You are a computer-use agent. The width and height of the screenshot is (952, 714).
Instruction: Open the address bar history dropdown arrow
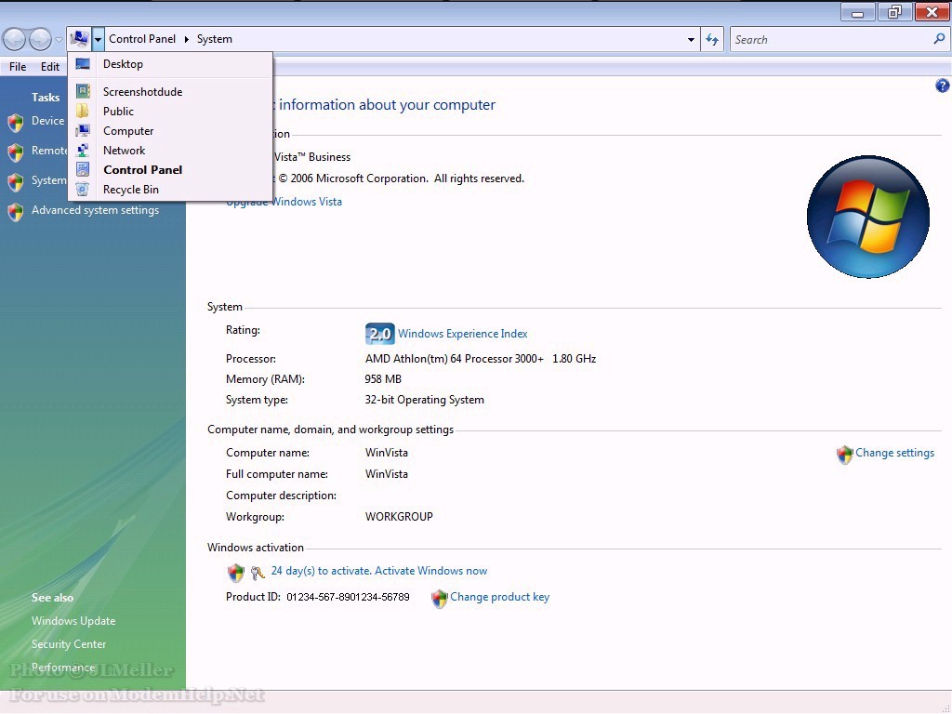[x=691, y=39]
